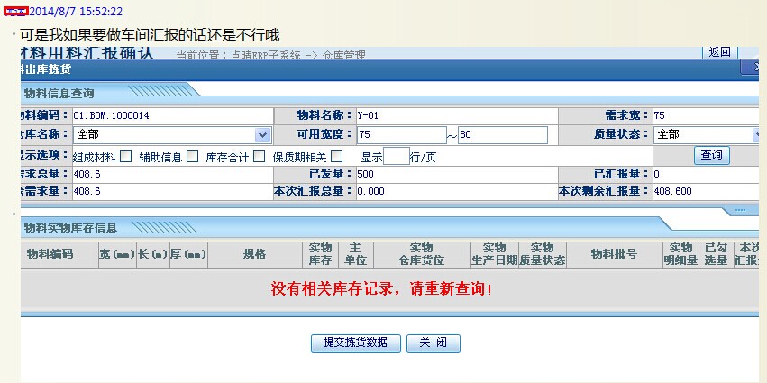Image resolution: width=767 pixels, height=383 pixels.
Task: Close the 出库拣货 dialog
Action: pos(751,68)
